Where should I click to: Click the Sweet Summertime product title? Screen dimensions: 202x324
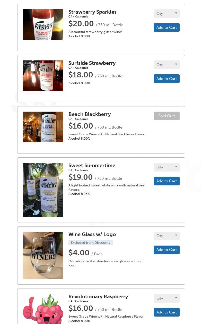click(92, 165)
